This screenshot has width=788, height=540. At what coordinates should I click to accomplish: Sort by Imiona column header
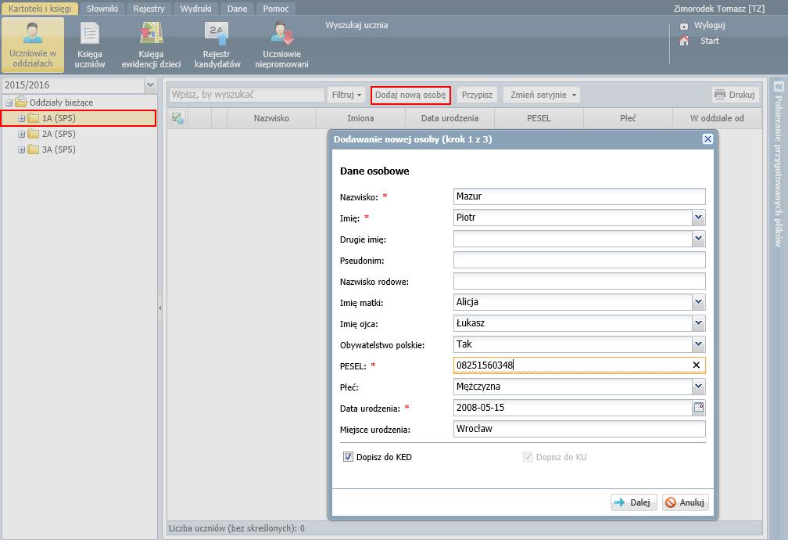(x=360, y=118)
